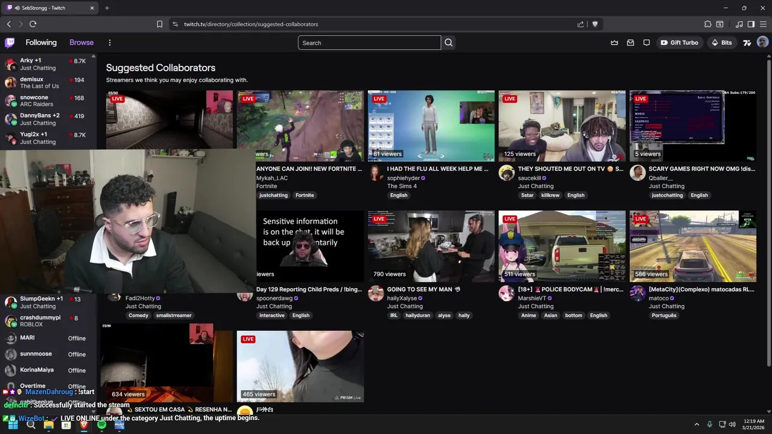Click the Gift Turbo button

pyautogui.click(x=679, y=43)
